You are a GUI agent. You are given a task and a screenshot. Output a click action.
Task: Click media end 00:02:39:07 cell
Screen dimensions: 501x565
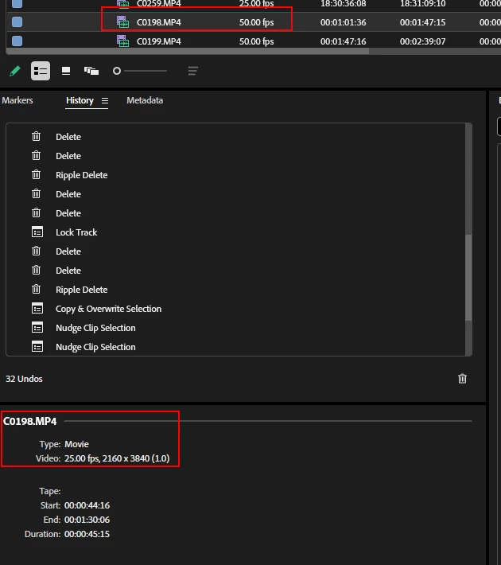pos(422,41)
